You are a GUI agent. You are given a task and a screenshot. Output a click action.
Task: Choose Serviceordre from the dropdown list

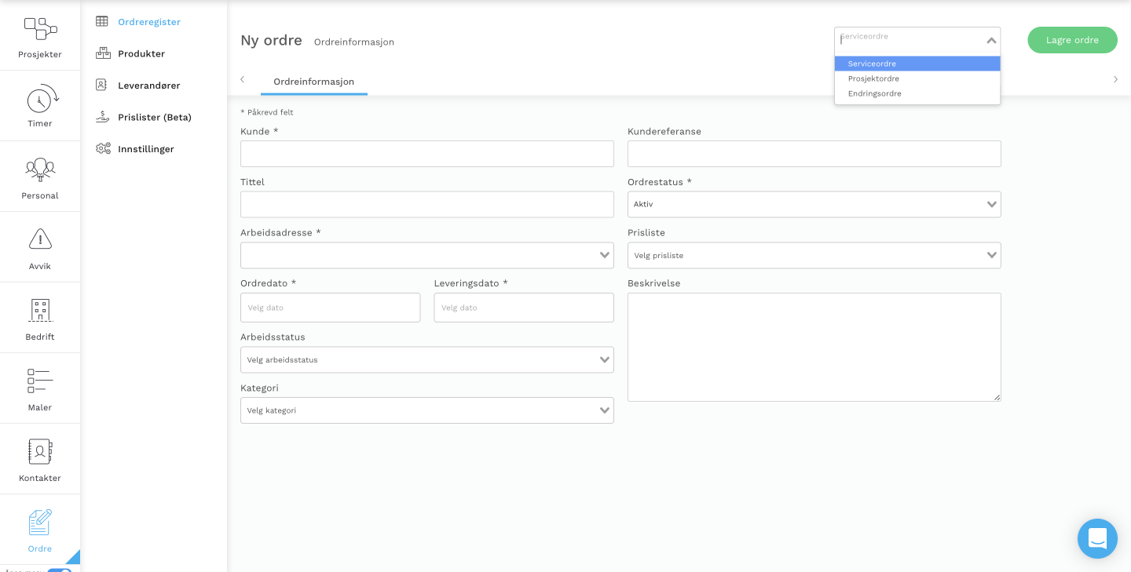(x=917, y=64)
